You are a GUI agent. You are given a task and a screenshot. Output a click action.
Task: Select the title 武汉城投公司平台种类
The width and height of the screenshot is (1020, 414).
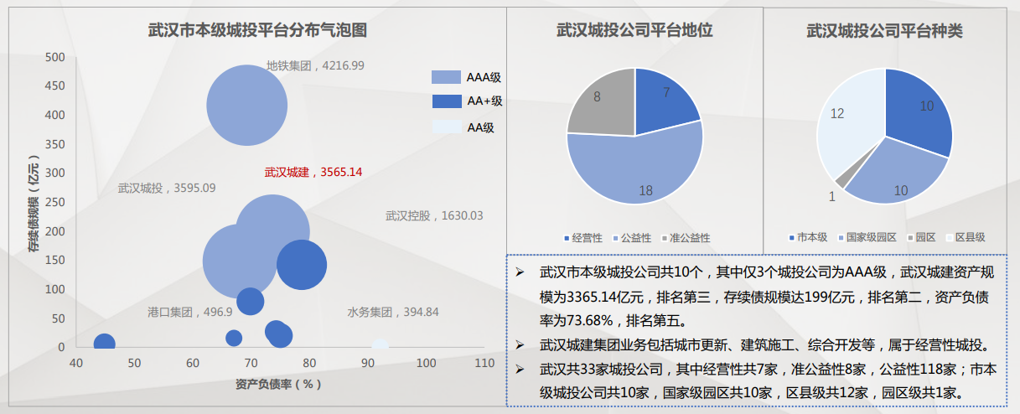[x=884, y=30]
